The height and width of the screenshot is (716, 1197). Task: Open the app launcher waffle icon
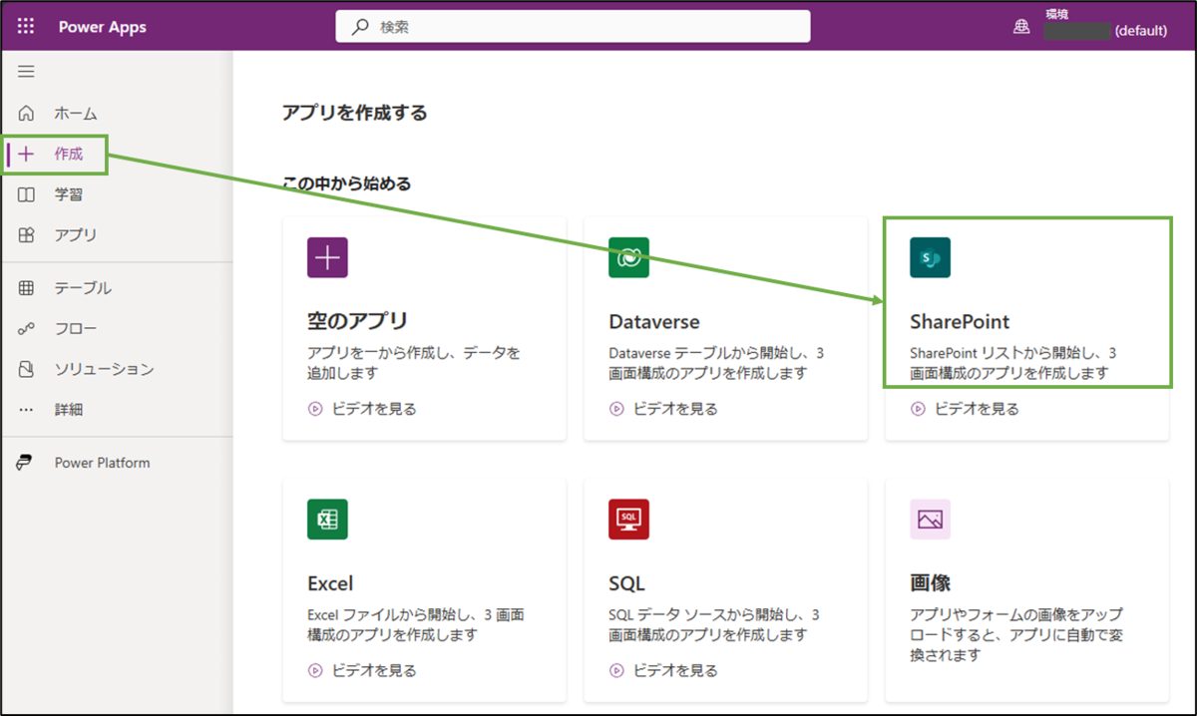click(26, 27)
